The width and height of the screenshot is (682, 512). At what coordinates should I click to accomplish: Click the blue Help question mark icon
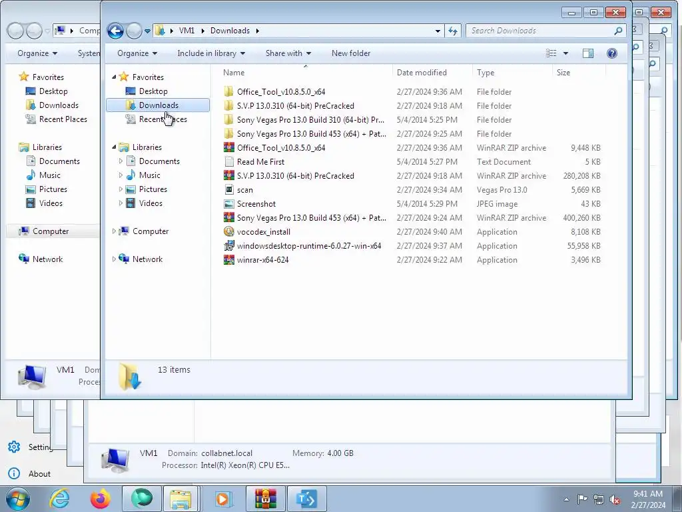611,53
